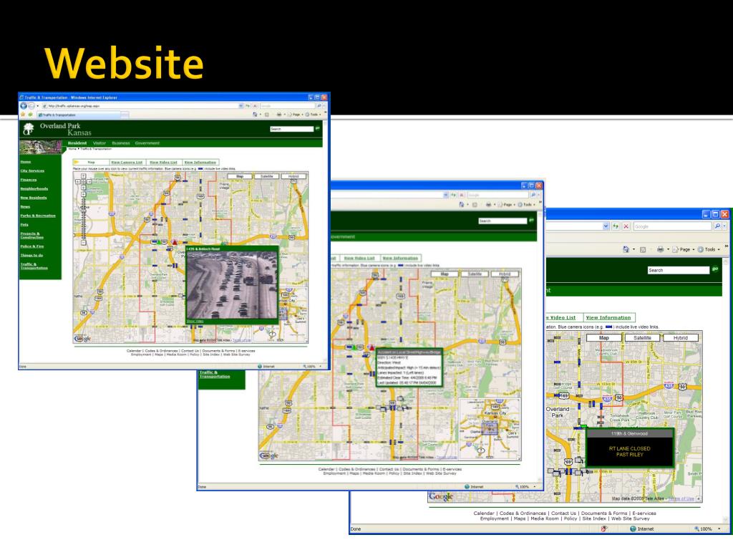Click View Video List in left window

(x=163, y=163)
